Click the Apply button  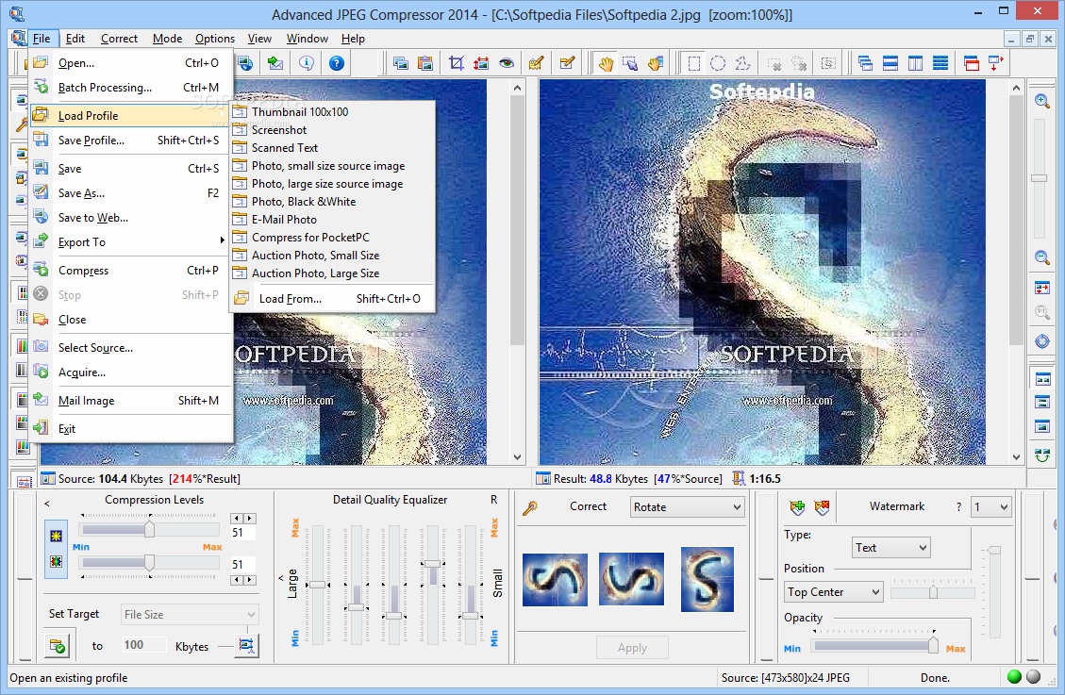632,648
